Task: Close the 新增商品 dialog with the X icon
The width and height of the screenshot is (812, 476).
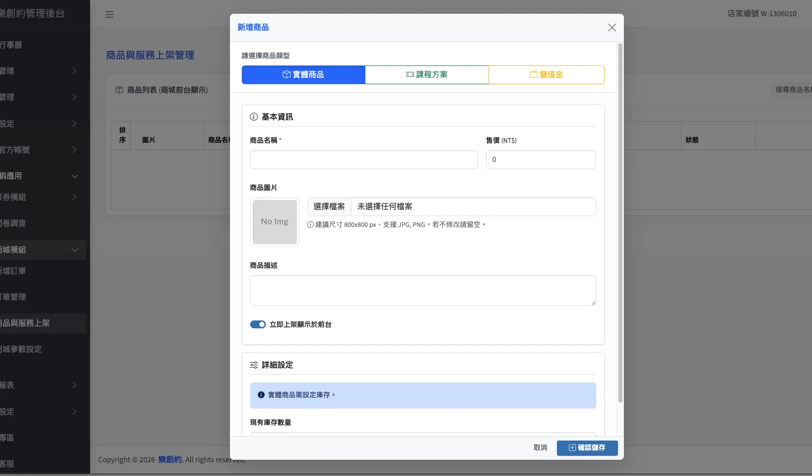Action: [612, 28]
